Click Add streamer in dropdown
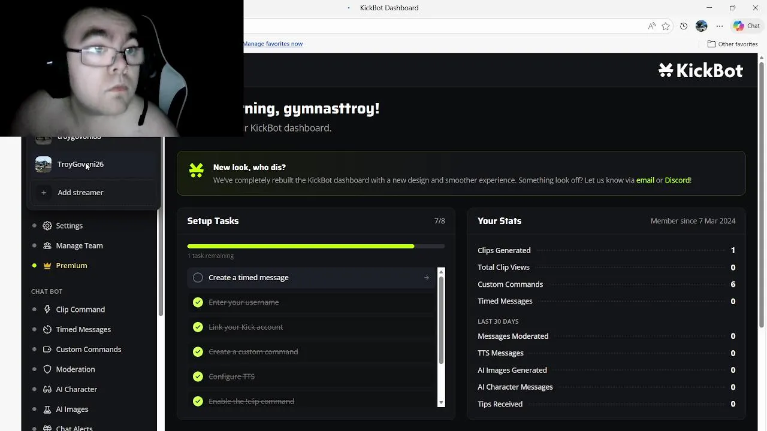Viewport: 767px width, 431px height. tap(93, 193)
